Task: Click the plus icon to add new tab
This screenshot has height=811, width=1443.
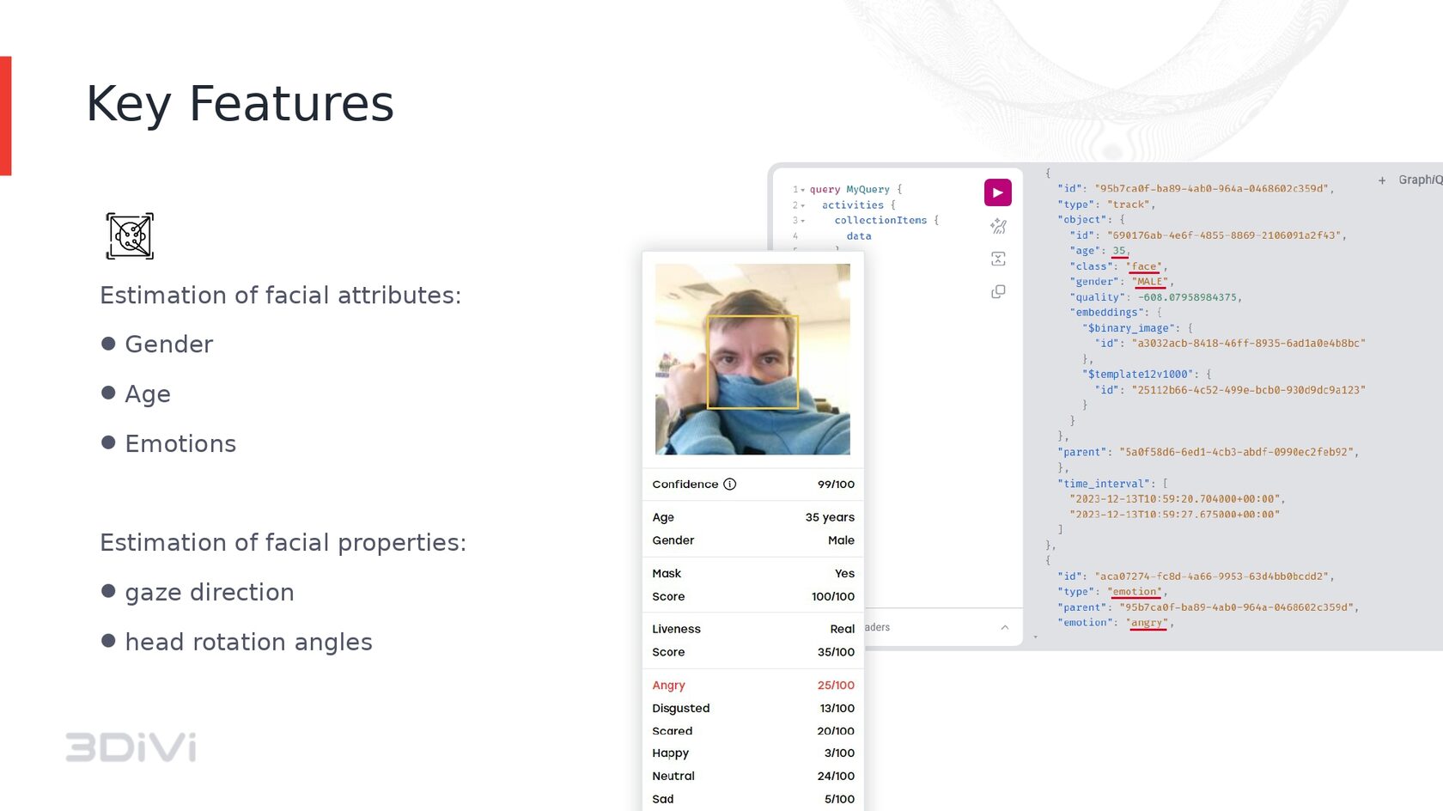Action: [x=1381, y=180]
